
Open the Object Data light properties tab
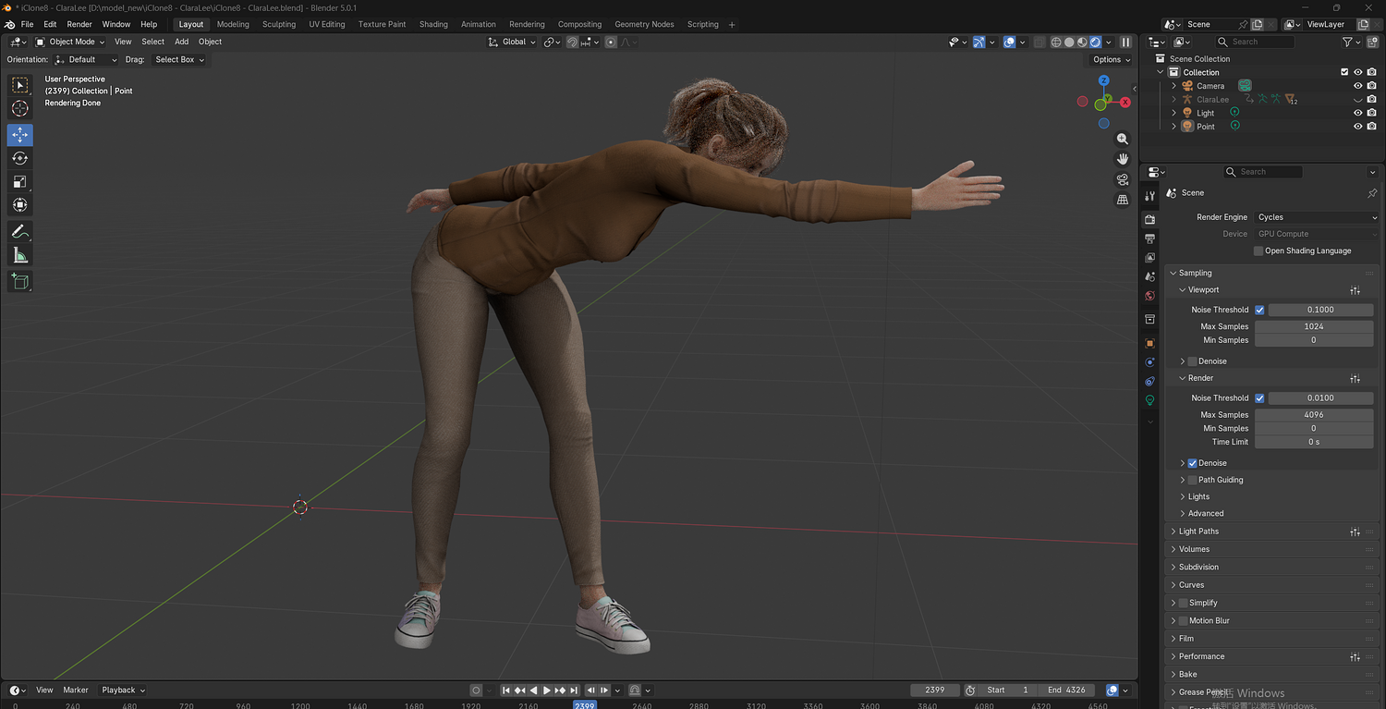(1150, 400)
